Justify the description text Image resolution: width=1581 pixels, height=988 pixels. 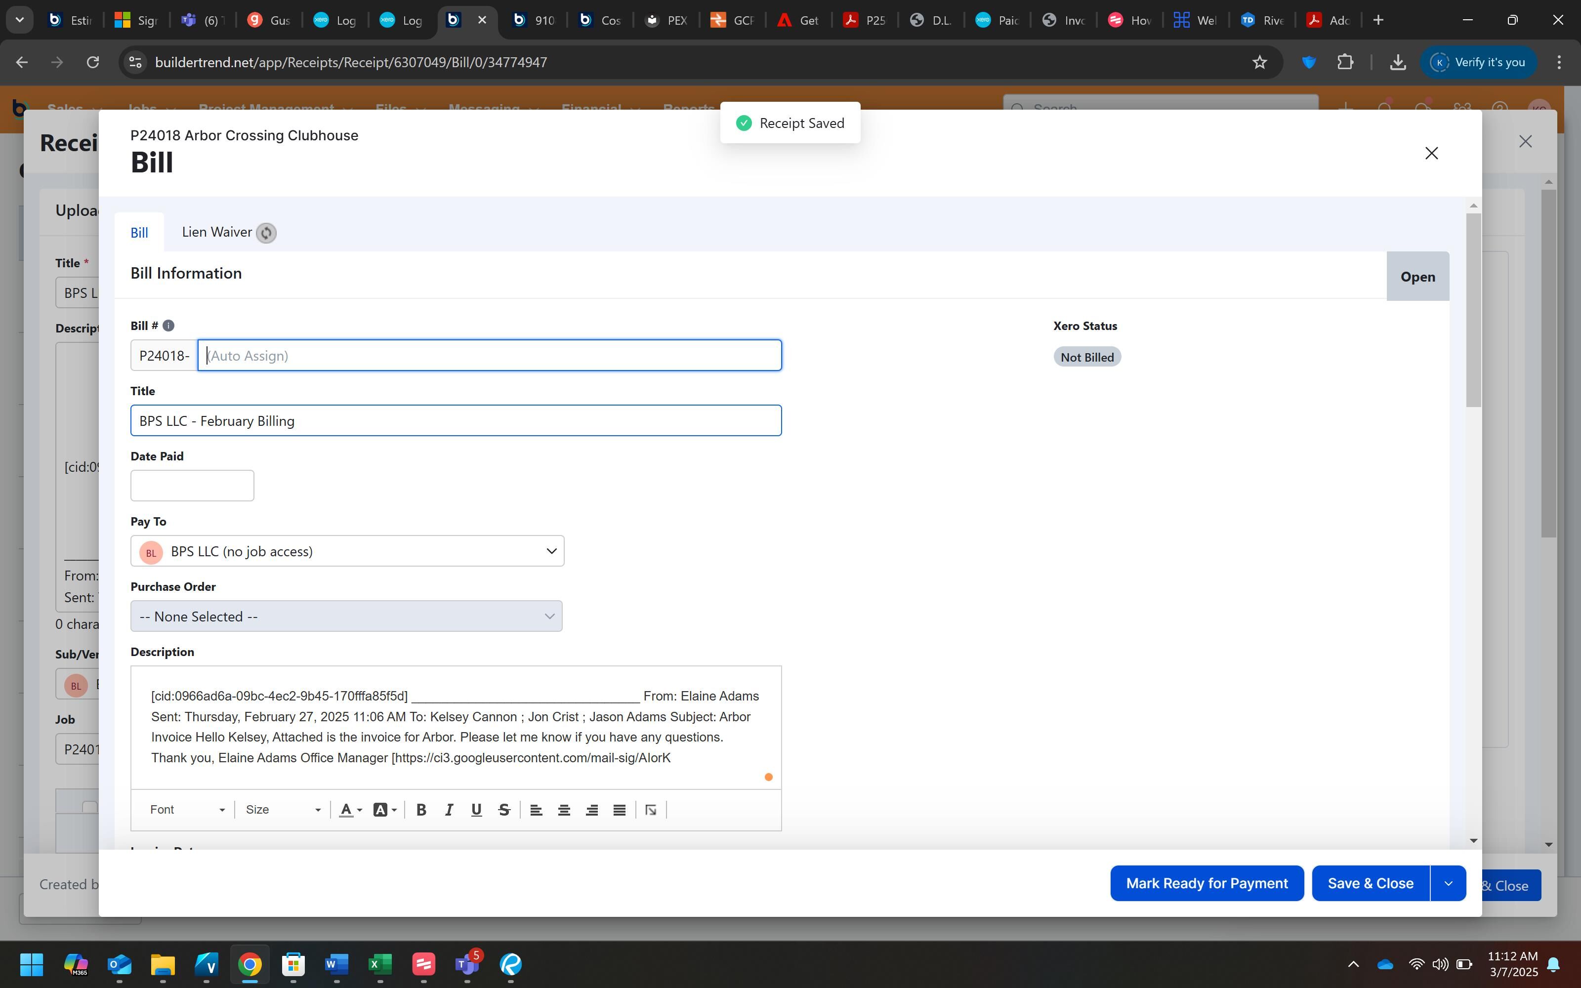tap(620, 810)
